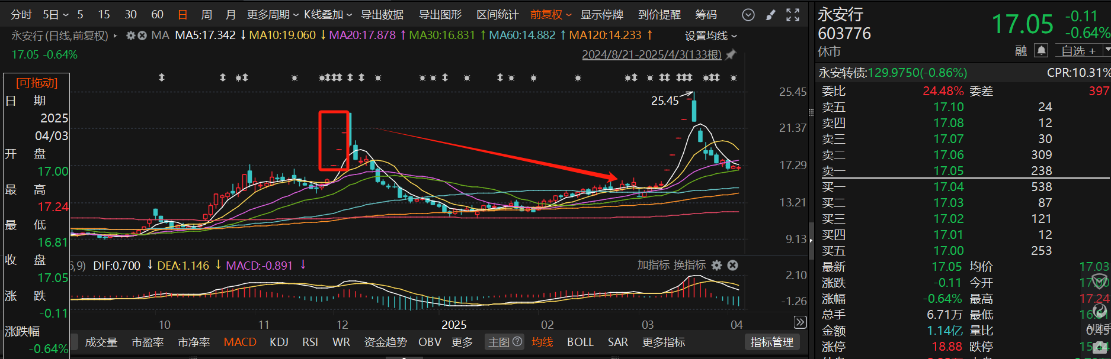
Task: Select the KDJ indicator tab
Action: coord(278,342)
